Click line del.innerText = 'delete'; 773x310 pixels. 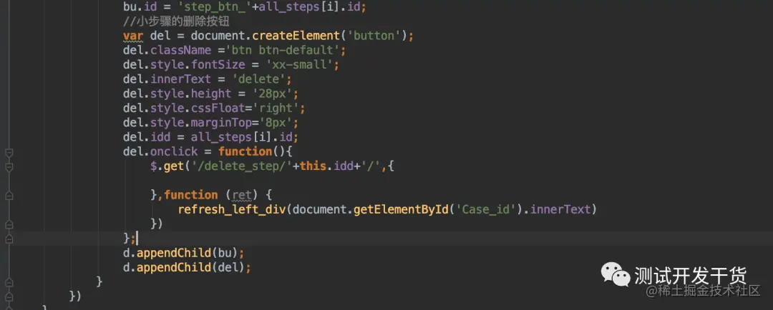207,79
